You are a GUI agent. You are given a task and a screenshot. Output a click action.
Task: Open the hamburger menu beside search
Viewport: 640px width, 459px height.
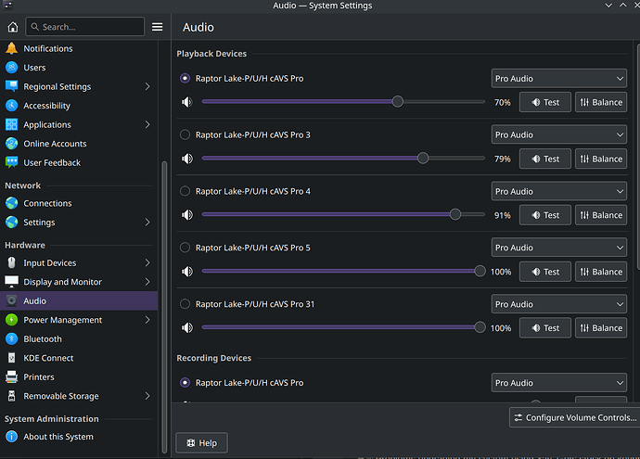[157, 27]
